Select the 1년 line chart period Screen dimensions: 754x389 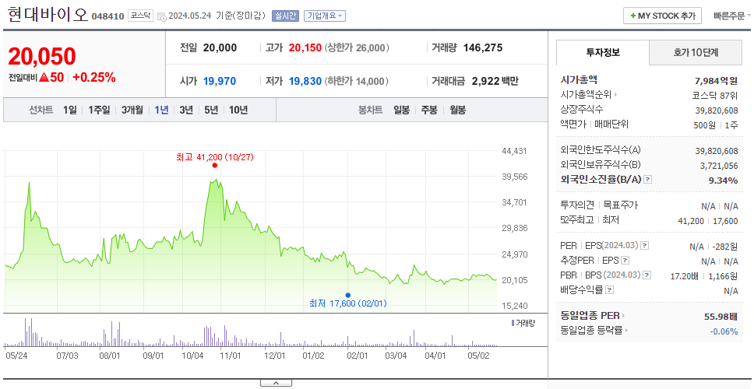161,110
